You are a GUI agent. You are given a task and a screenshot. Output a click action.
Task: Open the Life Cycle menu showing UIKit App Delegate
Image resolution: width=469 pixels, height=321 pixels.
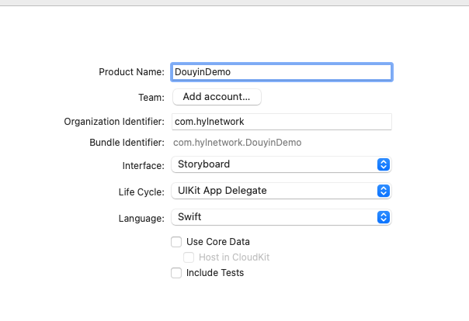[272, 191]
